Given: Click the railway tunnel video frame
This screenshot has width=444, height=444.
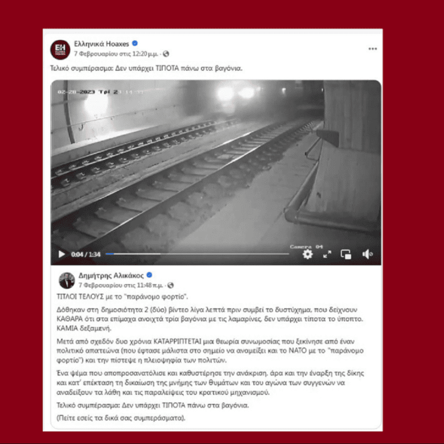Looking at the screenshot, I should [216, 164].
